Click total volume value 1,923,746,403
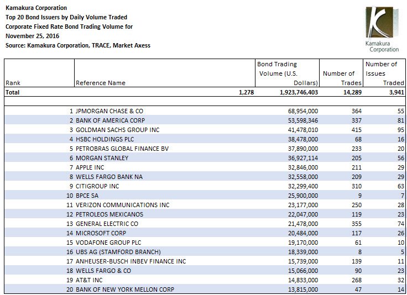 point(299,92)
